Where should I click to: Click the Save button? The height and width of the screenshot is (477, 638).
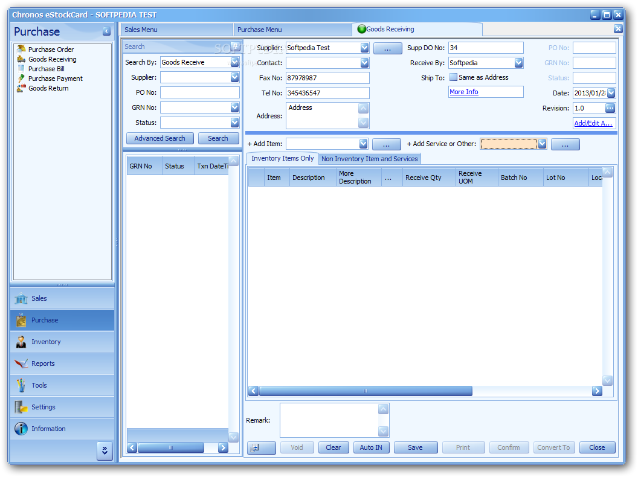[x=416, y=448]
